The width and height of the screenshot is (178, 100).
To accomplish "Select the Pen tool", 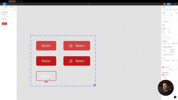I will [x=14, y=4].
